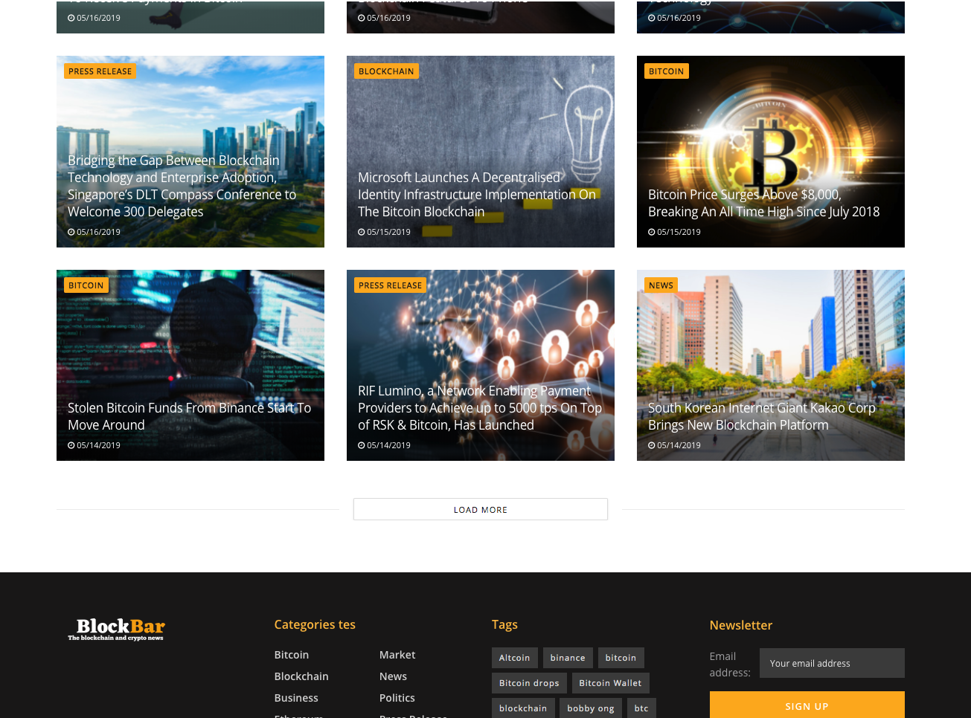The height and width of the screenshot is (718, 971).
Task: Click the clock icon on the RIF Lumino article
Action: (x=362, y=445)
